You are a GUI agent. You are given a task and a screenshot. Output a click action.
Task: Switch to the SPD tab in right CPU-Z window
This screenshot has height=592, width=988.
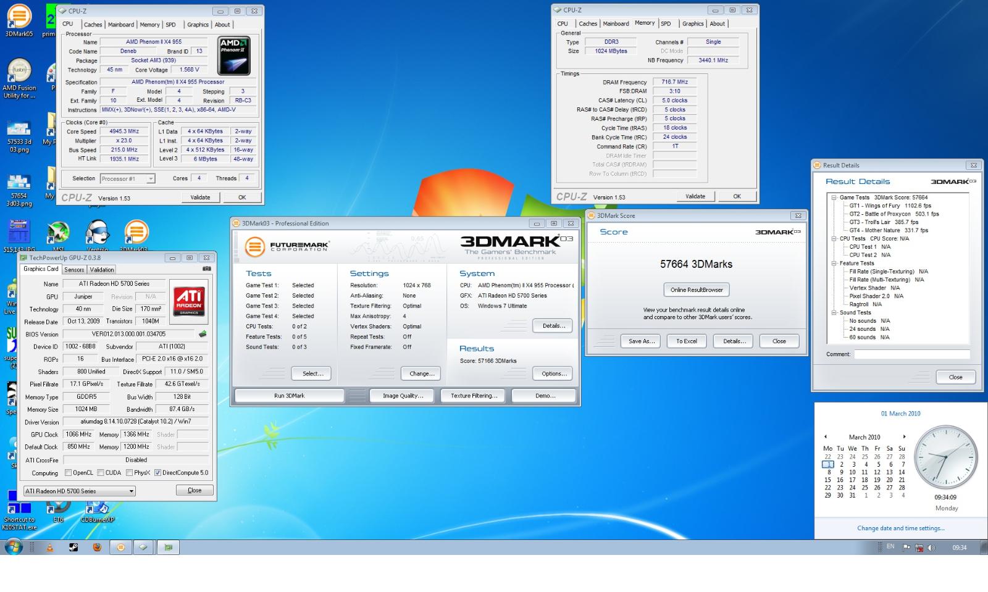point(666,23)
